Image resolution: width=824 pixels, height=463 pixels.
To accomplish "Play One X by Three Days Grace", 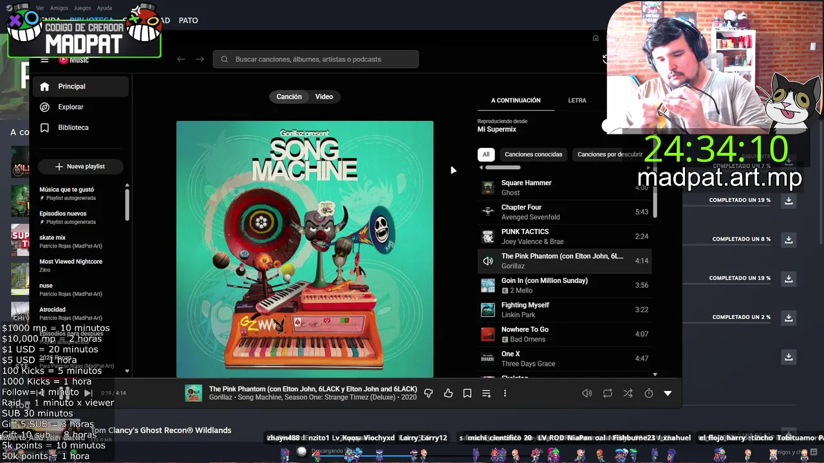I will 565,359.
